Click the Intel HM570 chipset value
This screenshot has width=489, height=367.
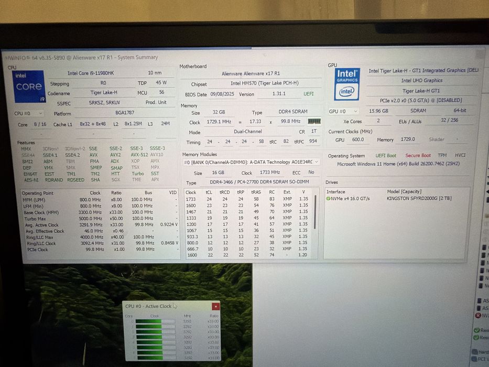(x=265, y=83)
